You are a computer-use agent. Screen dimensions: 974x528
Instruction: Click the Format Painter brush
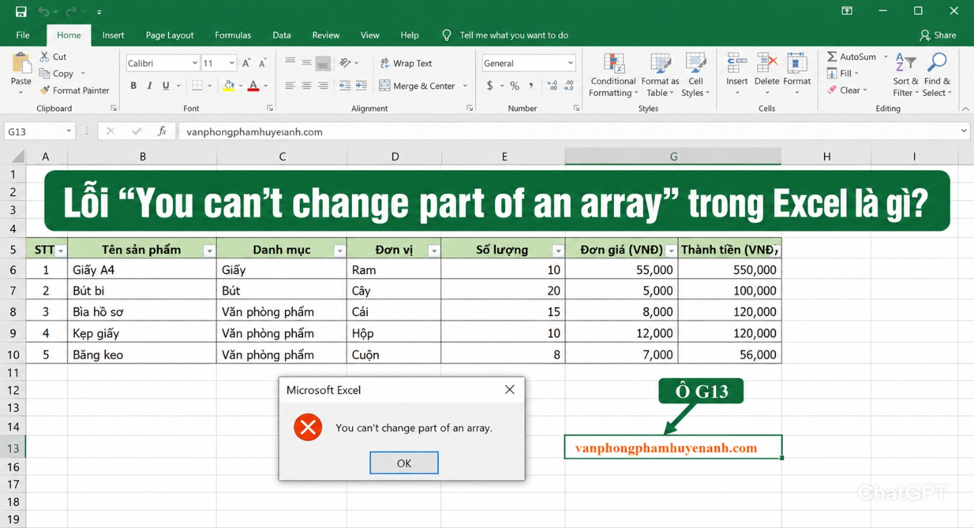tap(45, 90)
